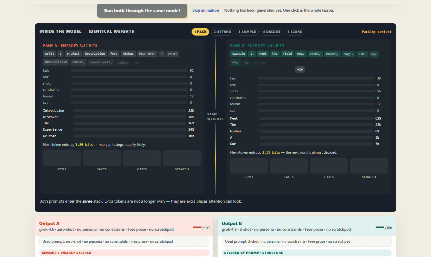The image size is (431, 257).
Task: Click the 'bamboo' token chip
Action: pyautogui.click(x=123, y=63)
